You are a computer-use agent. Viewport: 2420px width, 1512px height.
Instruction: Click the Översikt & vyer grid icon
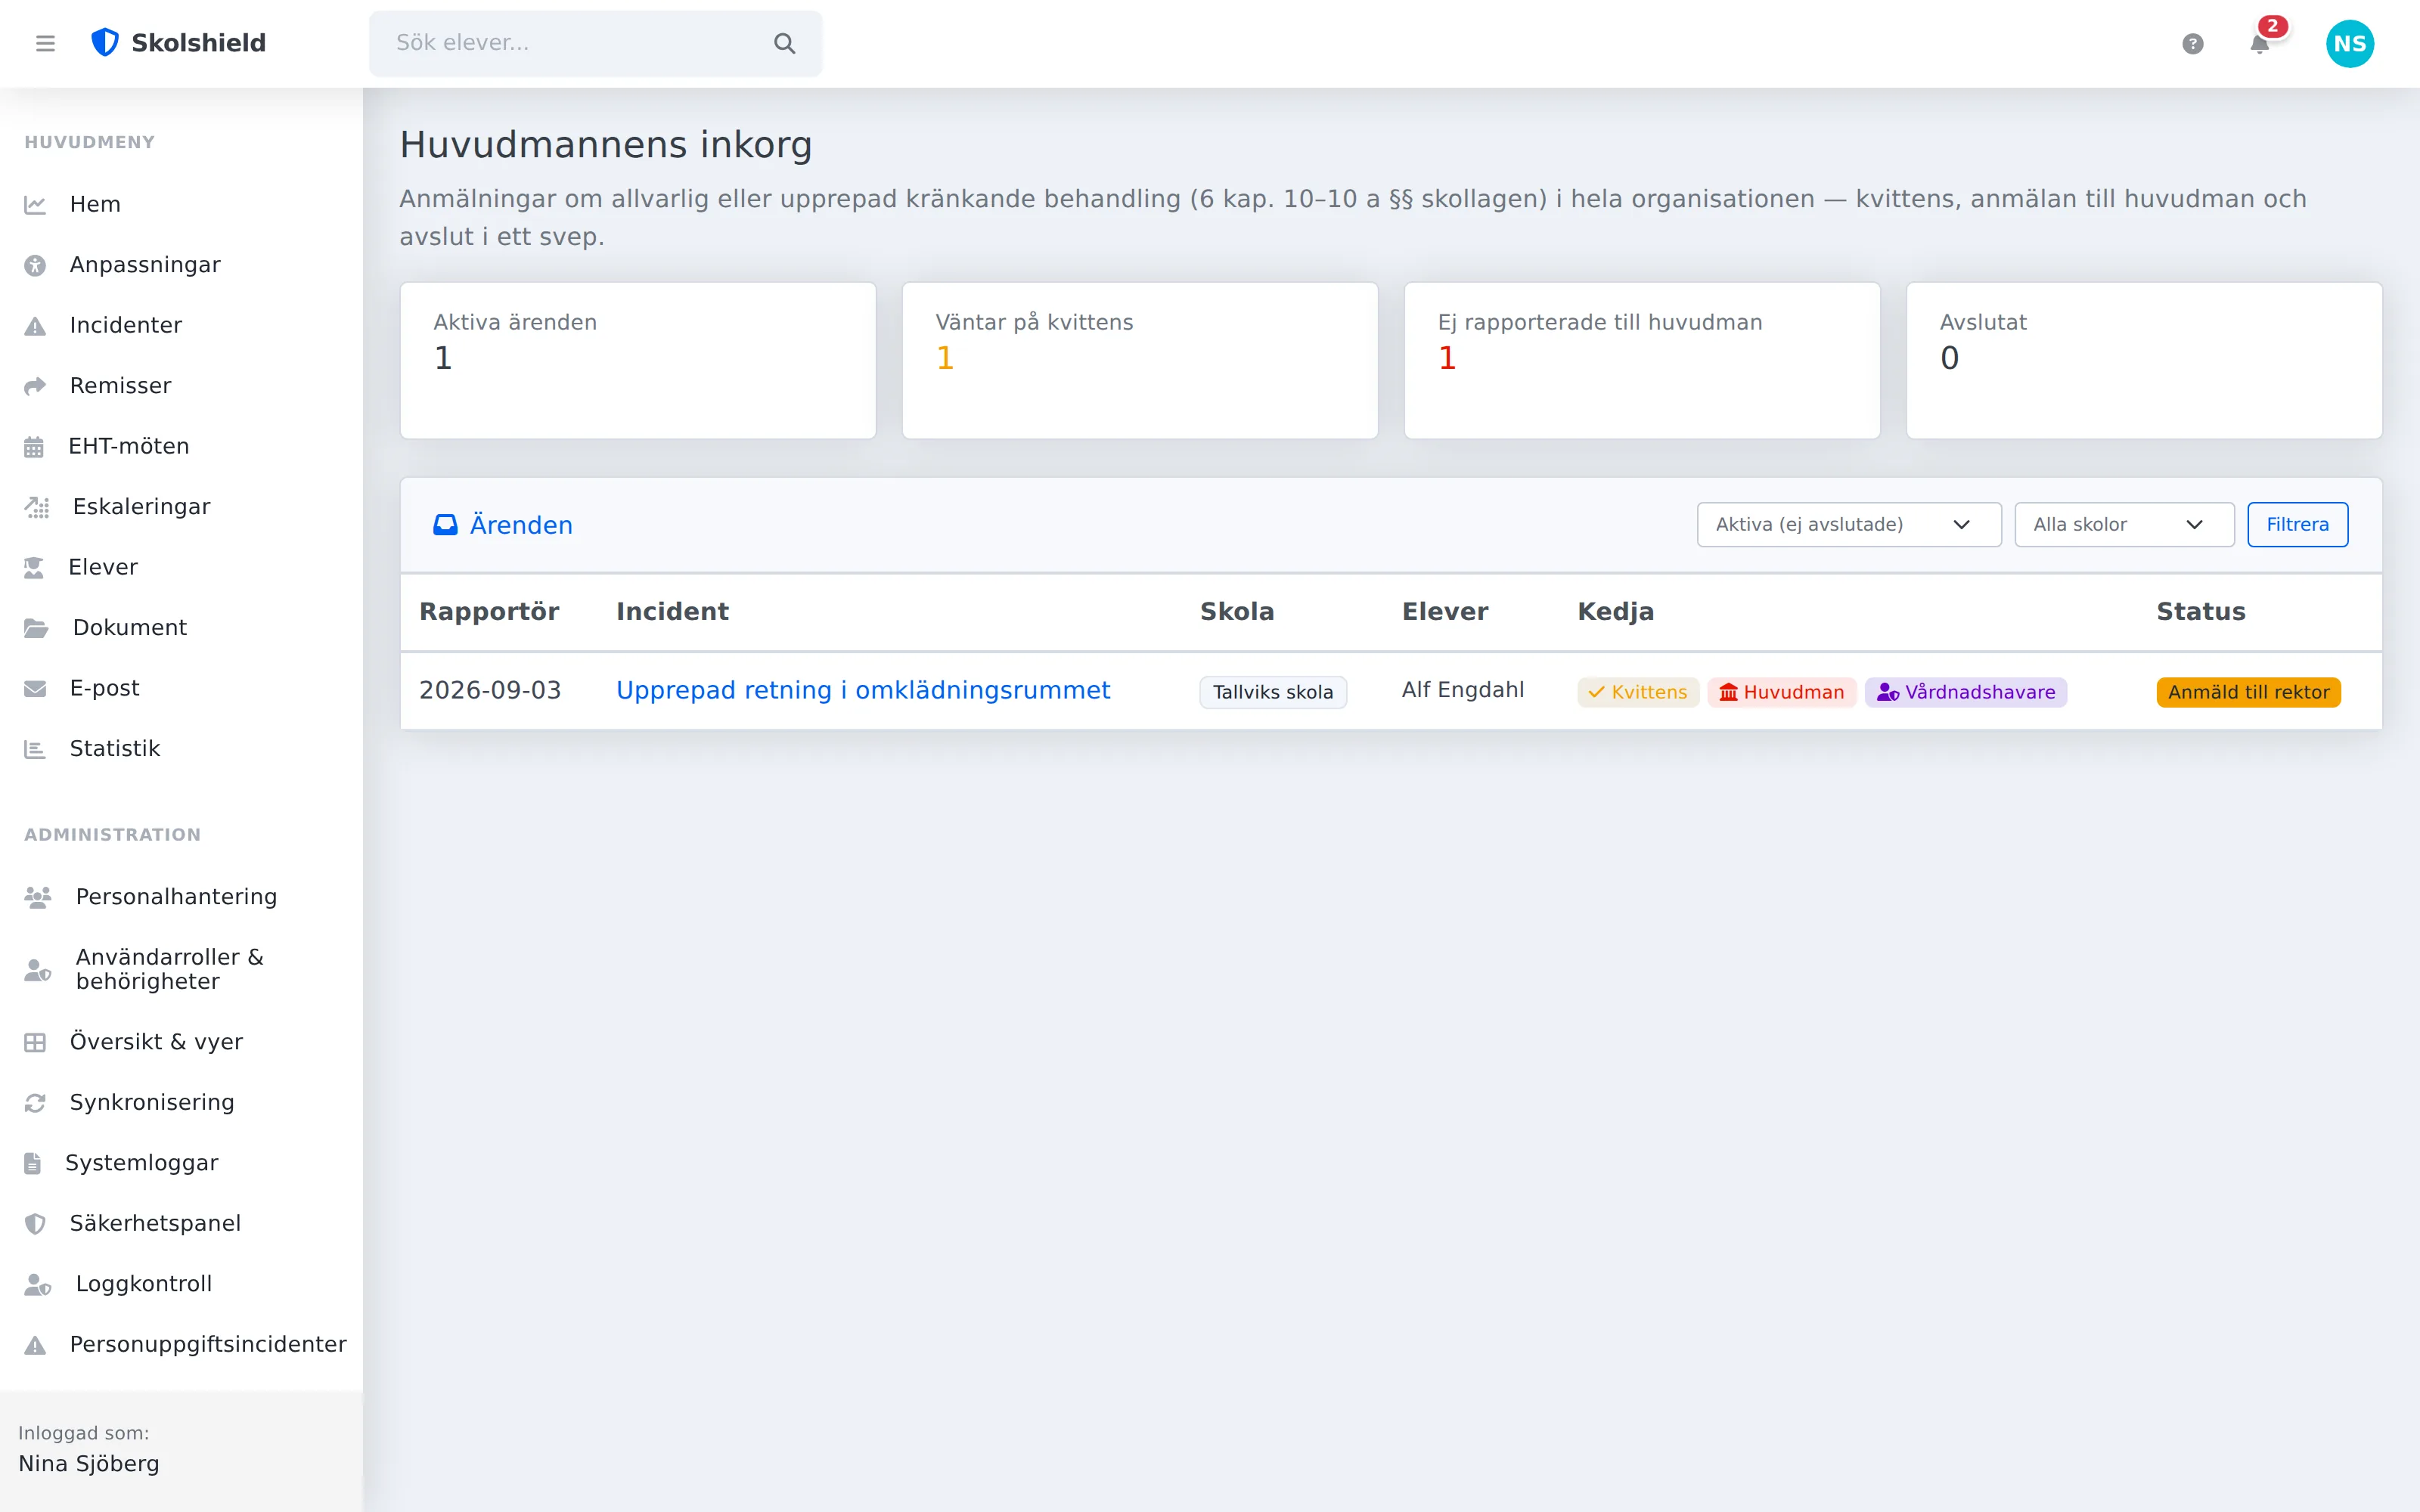tap(35, 1043)
